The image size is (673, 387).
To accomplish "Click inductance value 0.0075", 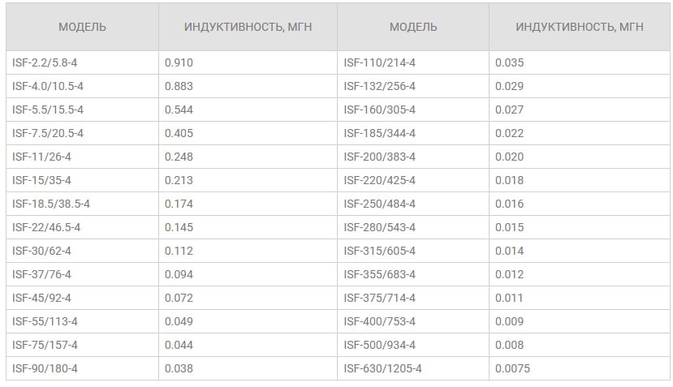I will (512, 368).
